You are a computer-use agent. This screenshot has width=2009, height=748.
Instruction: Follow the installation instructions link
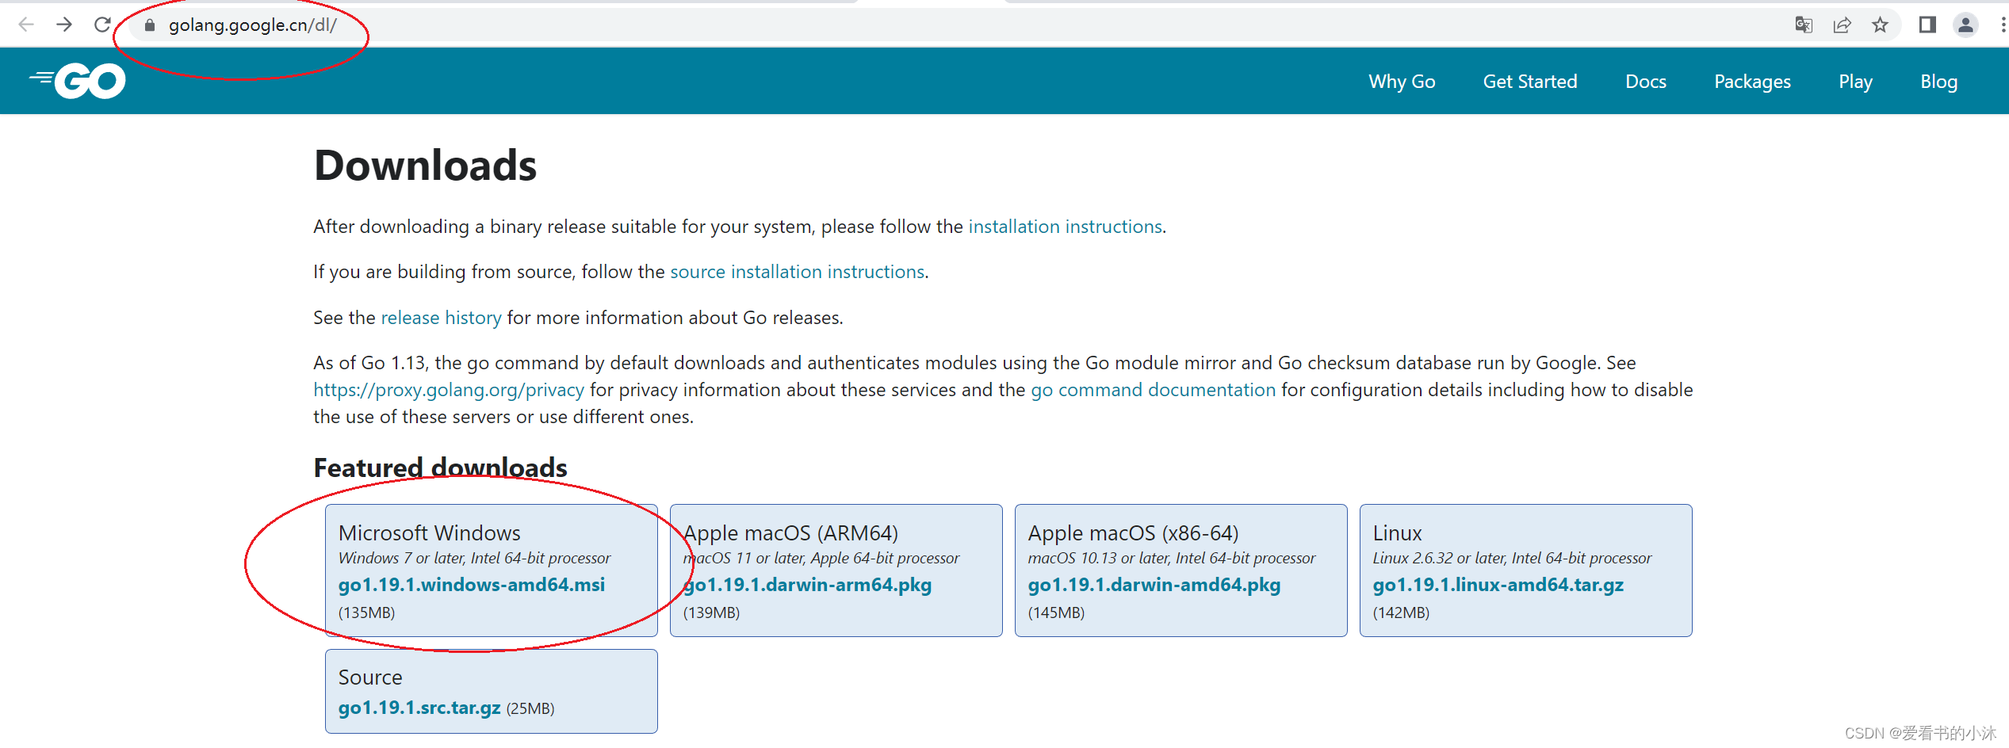click(1065, 227)
